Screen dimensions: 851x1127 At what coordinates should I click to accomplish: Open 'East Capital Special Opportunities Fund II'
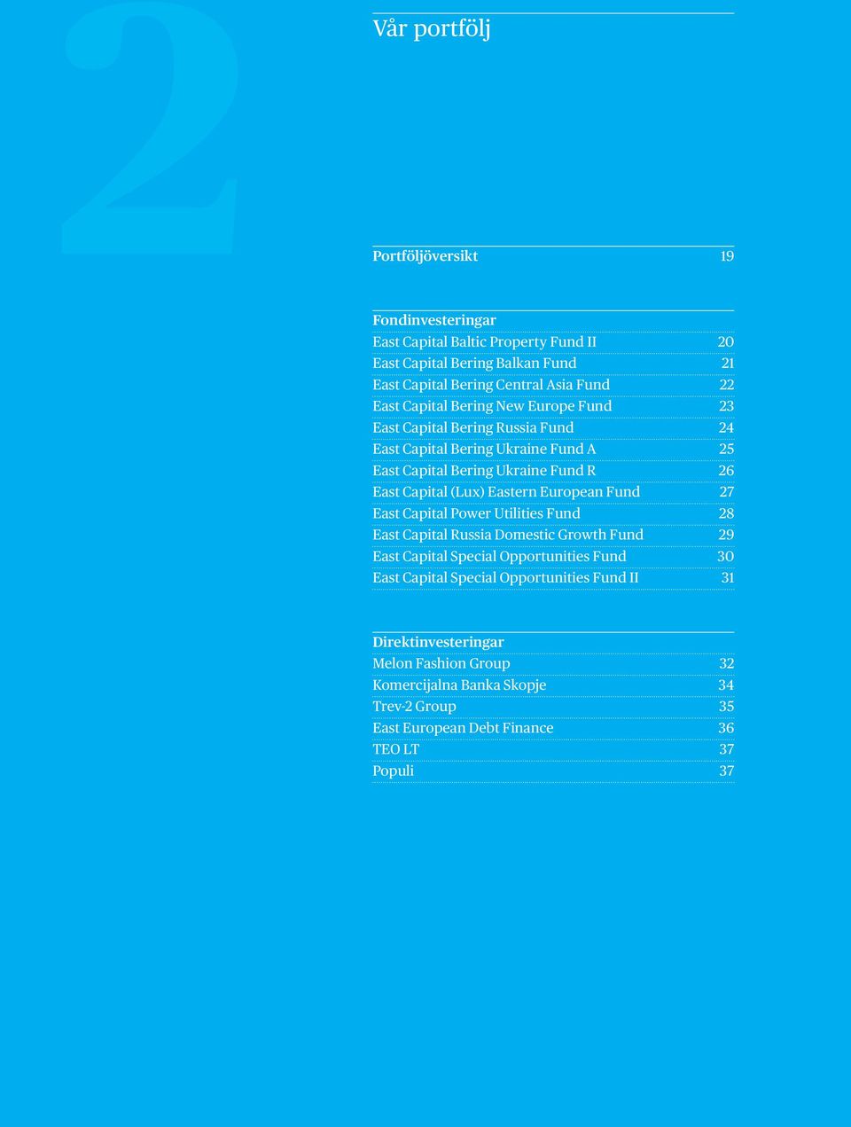click(x=505, y=578)
